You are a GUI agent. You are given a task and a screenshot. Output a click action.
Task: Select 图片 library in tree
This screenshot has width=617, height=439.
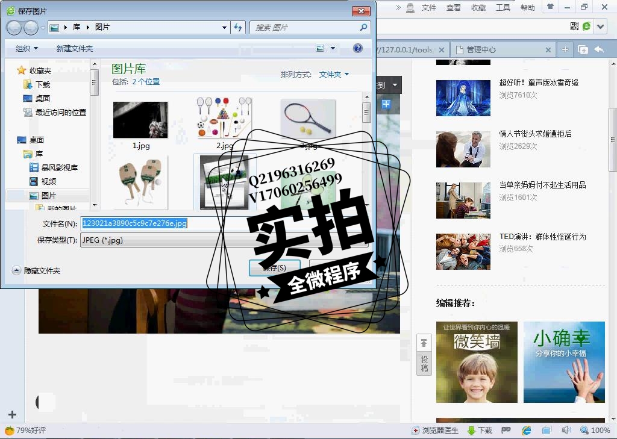[48, 196]
